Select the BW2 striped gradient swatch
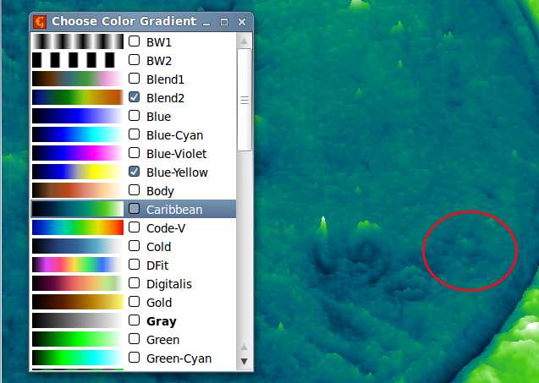The height and width of the screenshot is (383, 539). [x=78, y=60]
